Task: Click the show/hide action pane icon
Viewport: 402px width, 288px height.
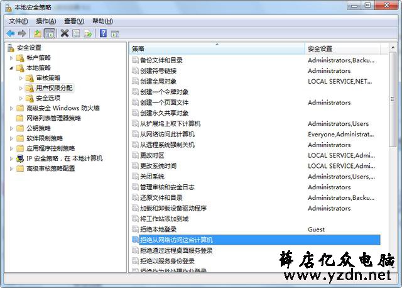Action: coord(115,33)
